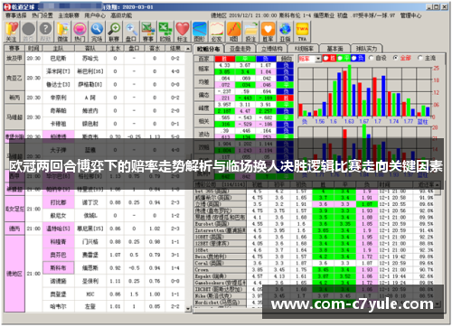This screenshot has width=452, height=327.
Task: Click the 投注 folder toolbar icon
Action: (x=250, y=32)
